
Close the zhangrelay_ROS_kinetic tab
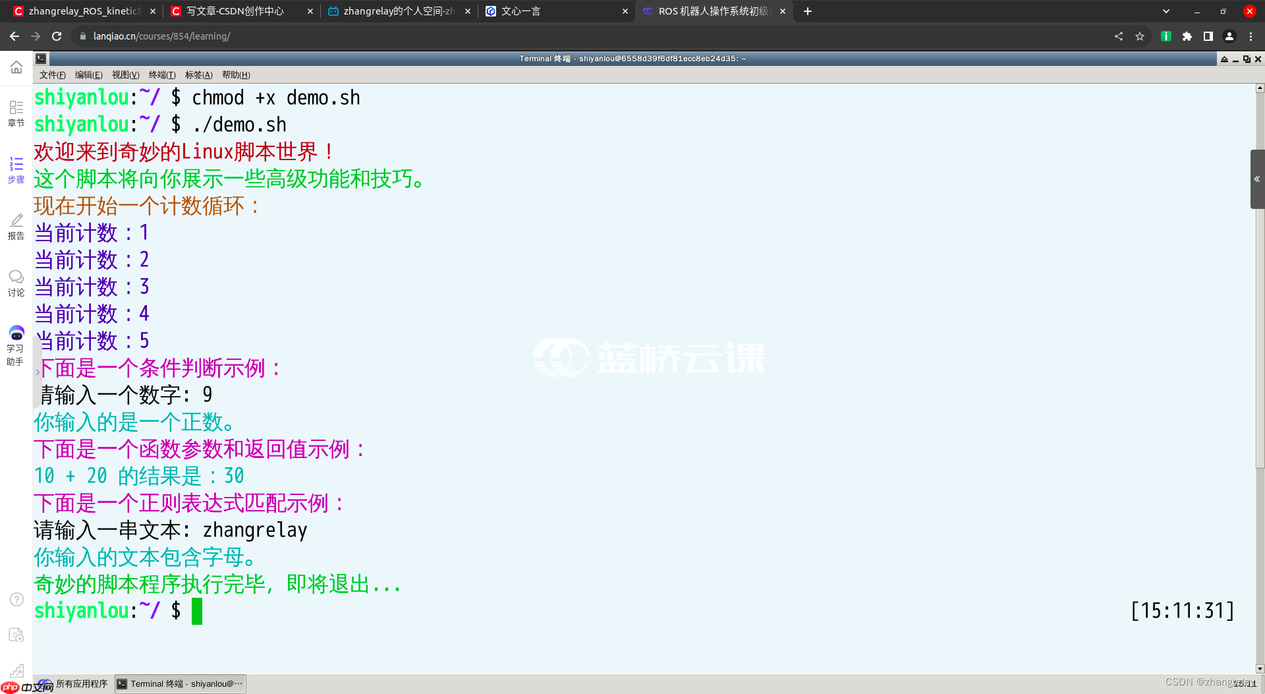(153, 11)
